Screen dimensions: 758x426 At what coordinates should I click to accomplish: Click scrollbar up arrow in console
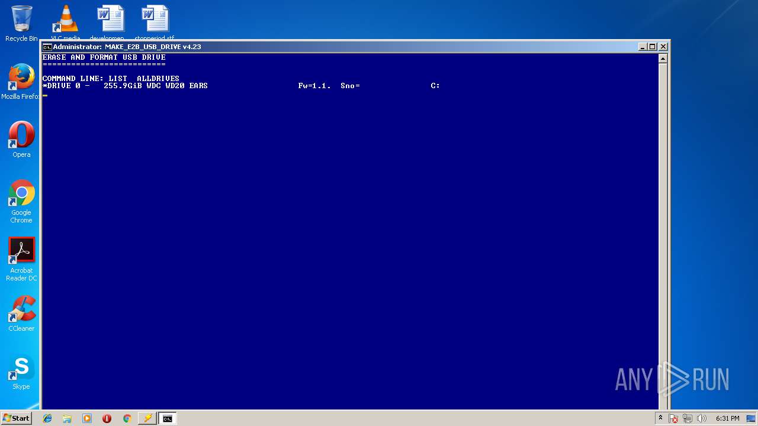click(x=663, y=58)
